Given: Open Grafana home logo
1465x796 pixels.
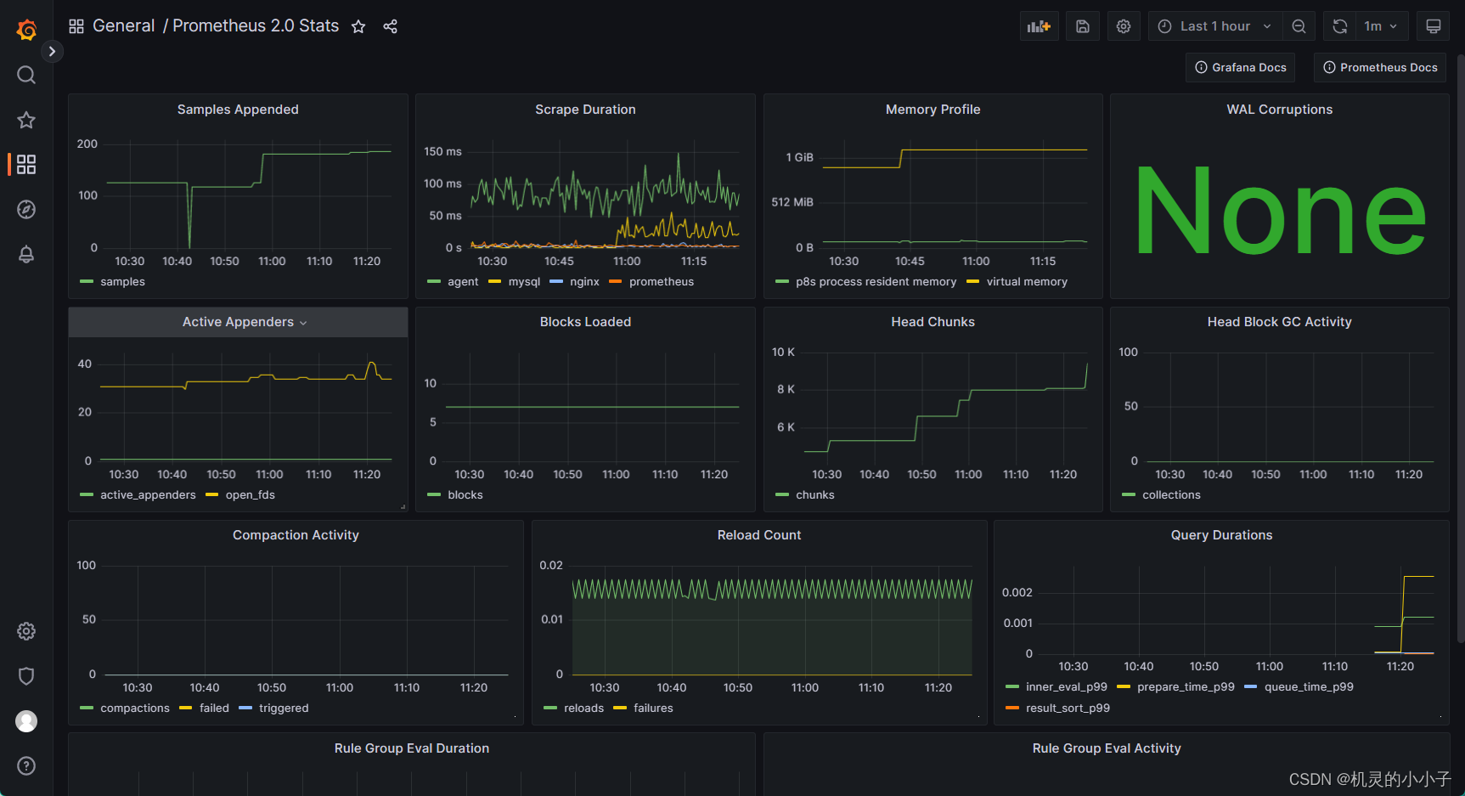Looking at the screenshot, I should [26, 30].
